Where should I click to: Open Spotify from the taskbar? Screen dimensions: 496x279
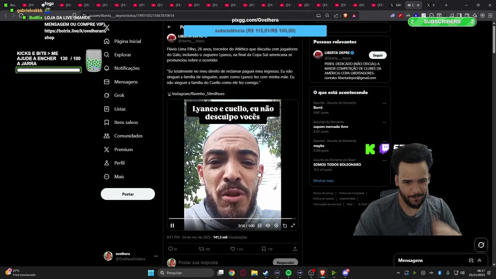click(288, 273)
